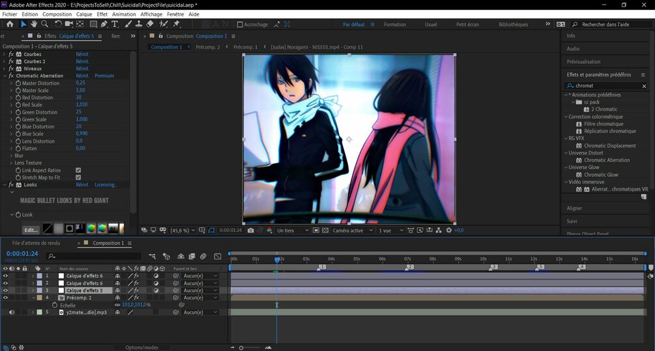Select the Text tool
This screenshot has height=351, width=655.
coord(115,24)
